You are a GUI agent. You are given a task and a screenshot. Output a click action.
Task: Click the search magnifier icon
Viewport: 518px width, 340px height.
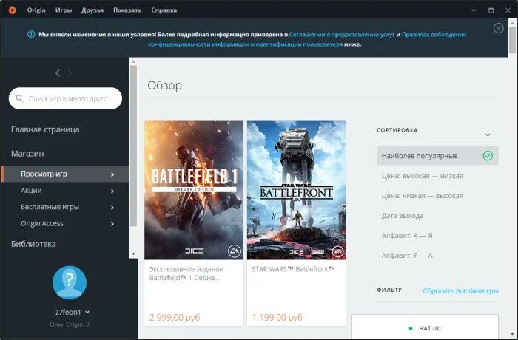(19, 98)
